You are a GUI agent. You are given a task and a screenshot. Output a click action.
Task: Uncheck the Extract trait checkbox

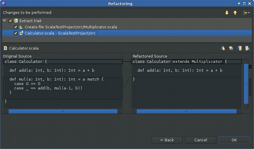coord(10,21)
